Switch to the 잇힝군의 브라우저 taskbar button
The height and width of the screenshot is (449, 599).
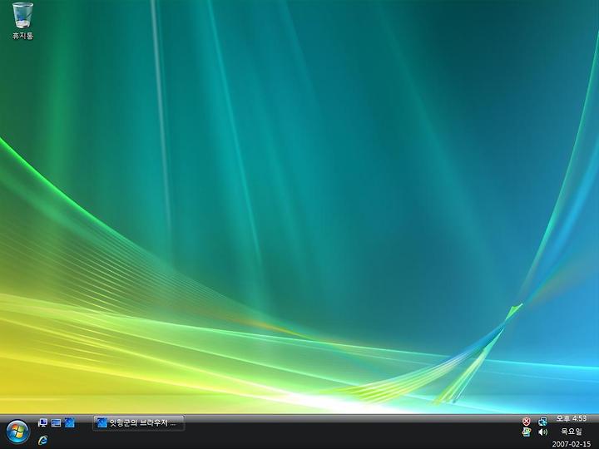(139, 423)
